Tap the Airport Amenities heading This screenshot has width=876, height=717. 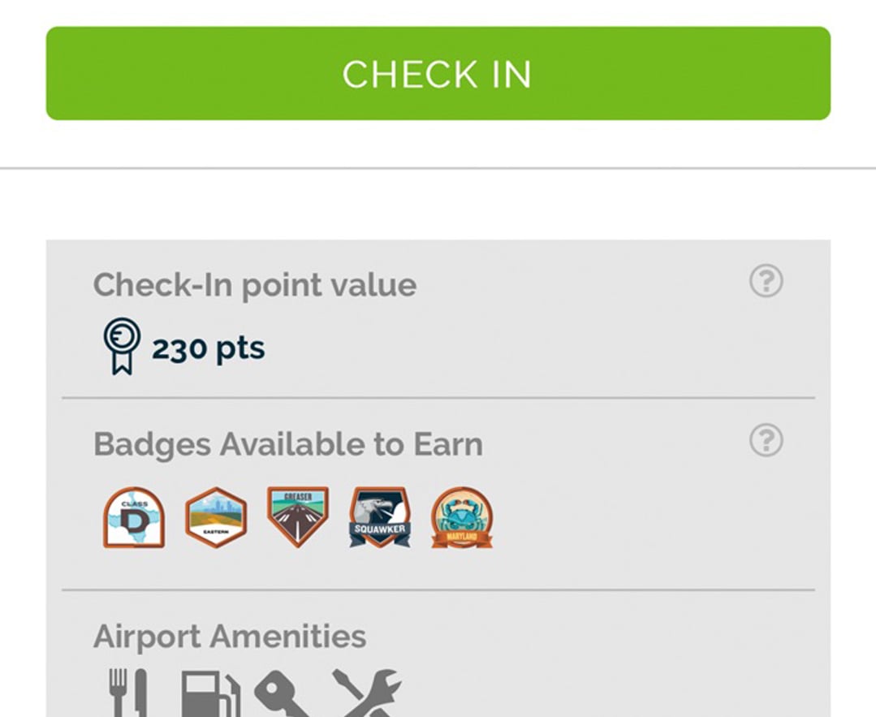(230, 637)
